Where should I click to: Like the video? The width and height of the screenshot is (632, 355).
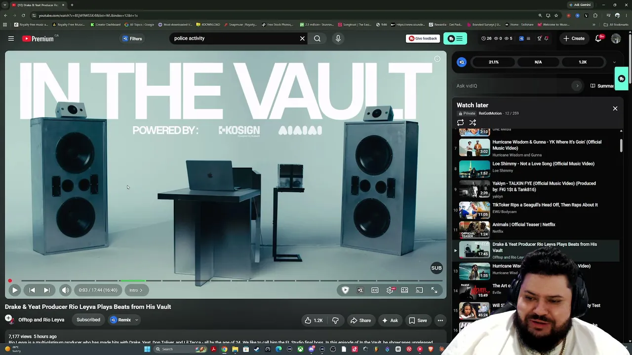(x=314, y=320)
